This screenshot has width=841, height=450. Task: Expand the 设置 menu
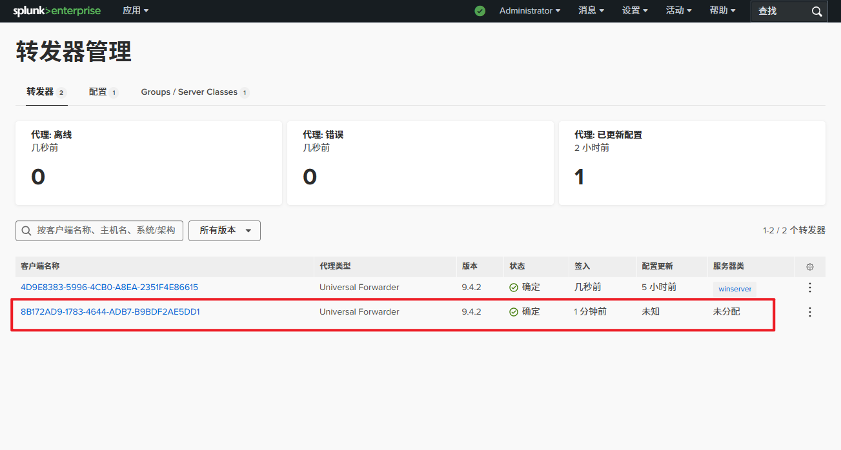coord(634,10)
